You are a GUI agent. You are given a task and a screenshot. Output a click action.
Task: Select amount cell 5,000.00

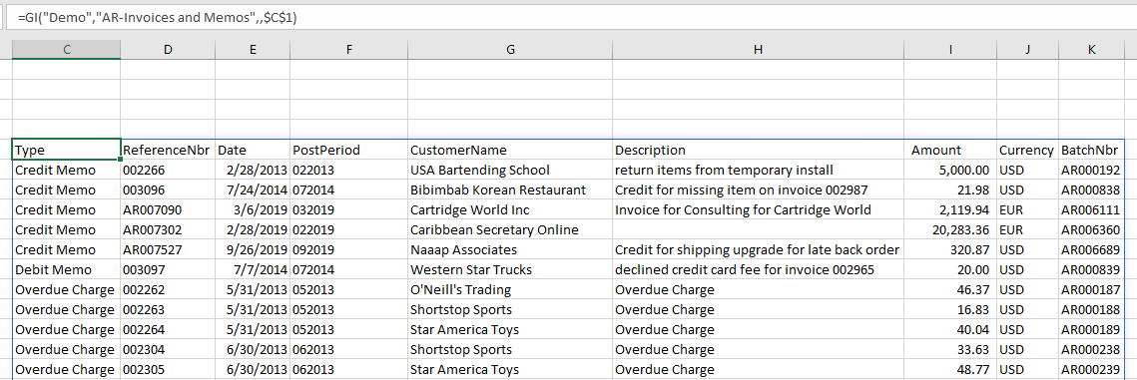(x=950, y=171)
